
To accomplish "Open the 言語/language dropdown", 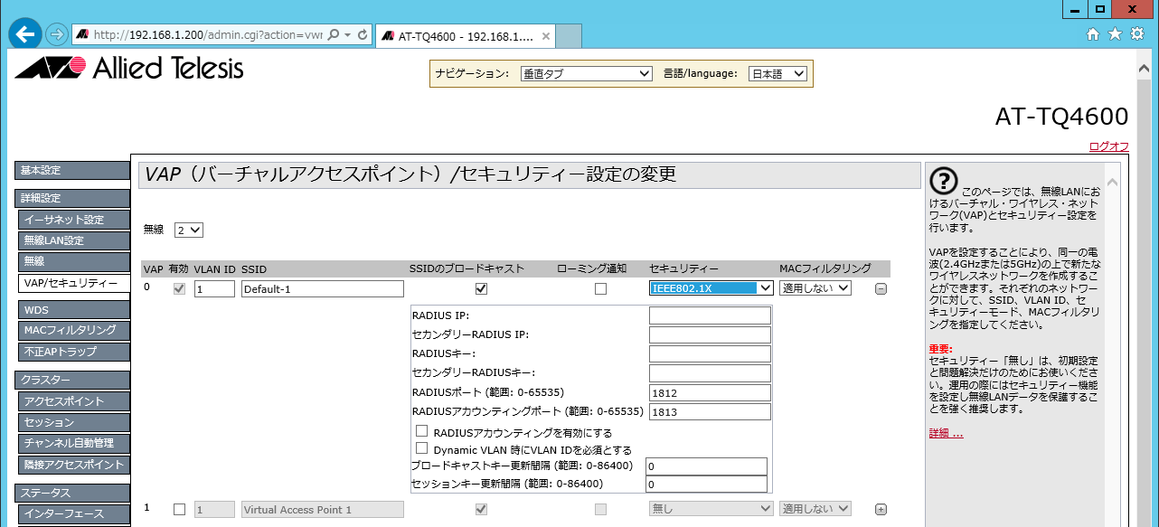I will tap(777, 74).
